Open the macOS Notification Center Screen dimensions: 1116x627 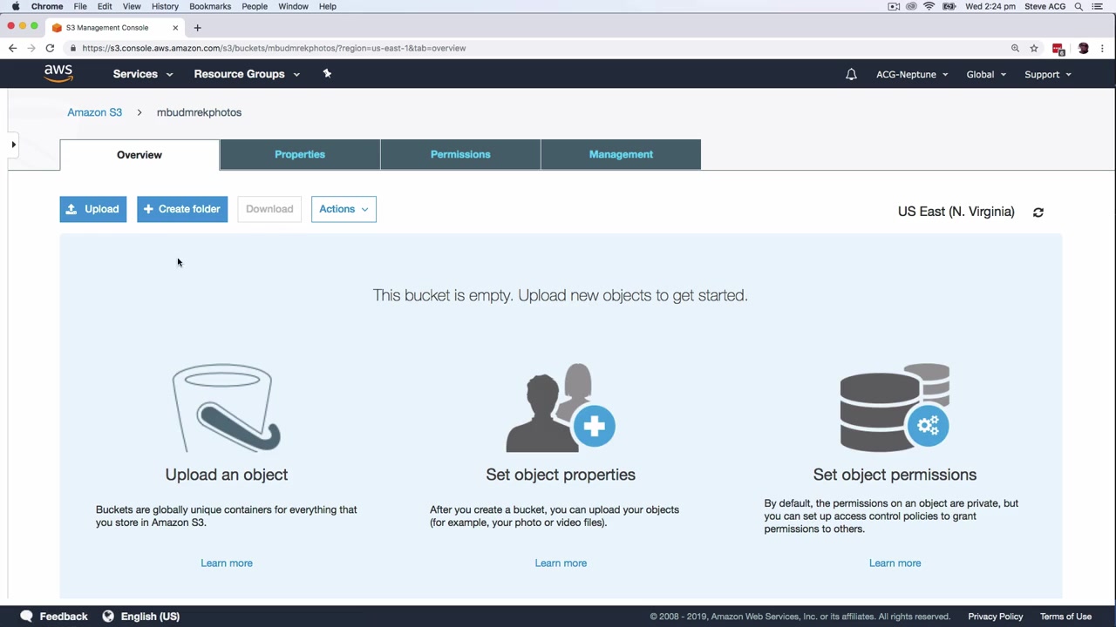(x=1098, y=6)
